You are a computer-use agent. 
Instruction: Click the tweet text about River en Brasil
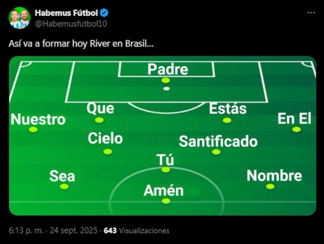[81, 44]
